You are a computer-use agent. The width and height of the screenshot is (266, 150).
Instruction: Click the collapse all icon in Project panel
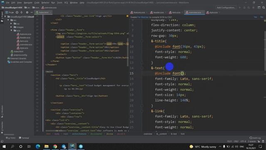22,12
